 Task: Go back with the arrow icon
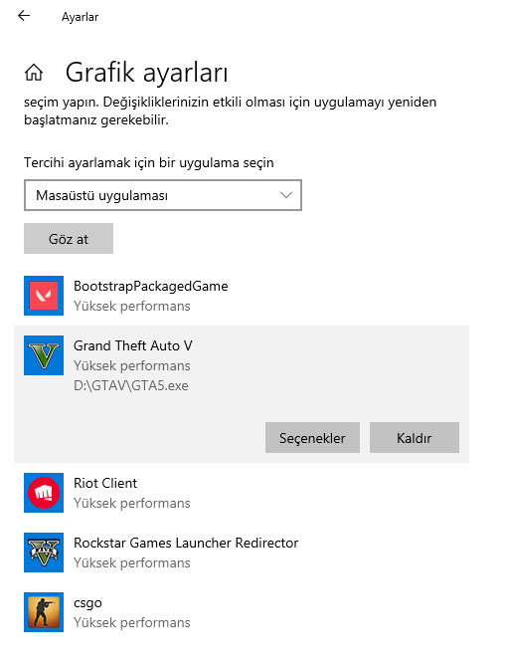[x=24, y=16]
